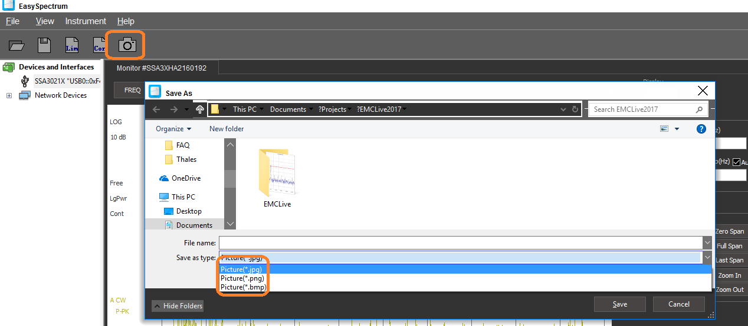Open the View menu

(x=45, y=21)
